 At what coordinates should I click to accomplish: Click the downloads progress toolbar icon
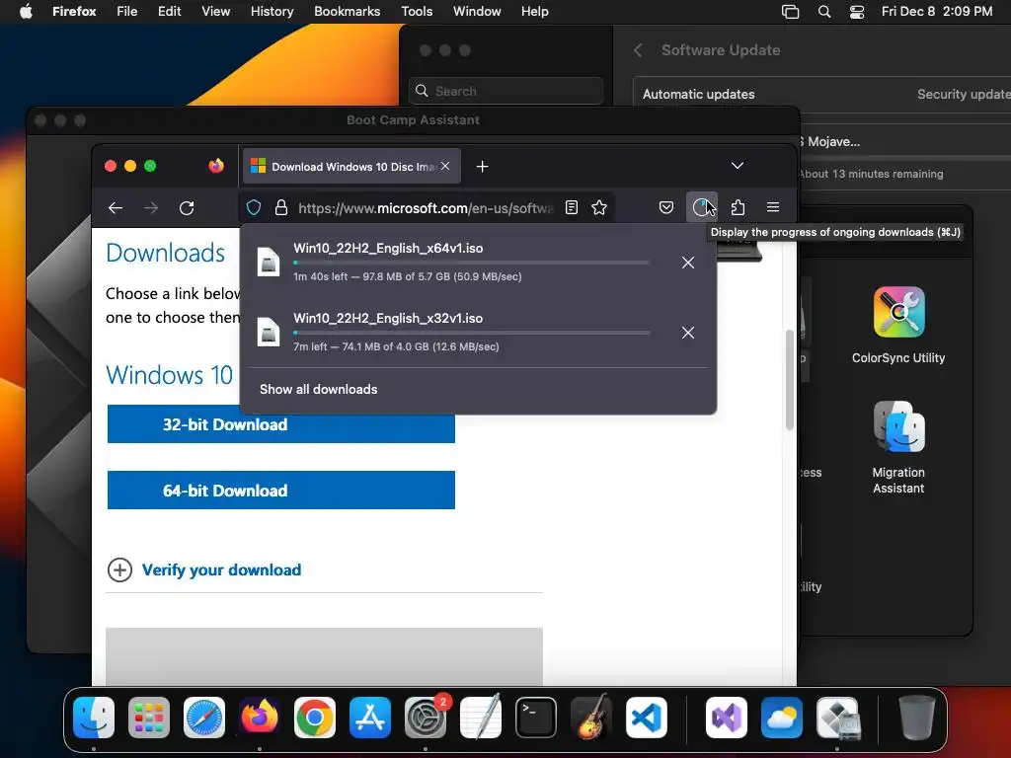click(702, 207)
